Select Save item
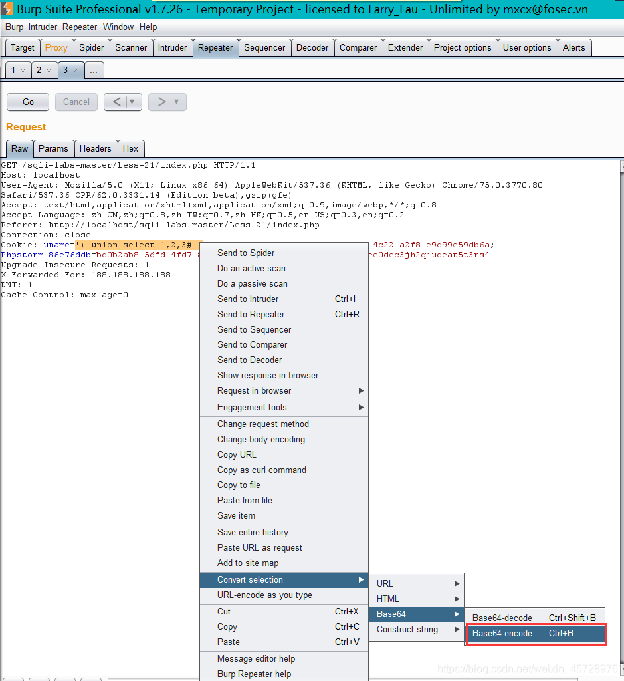Screen dimensions: 624x681 click(x=284, y=515)
